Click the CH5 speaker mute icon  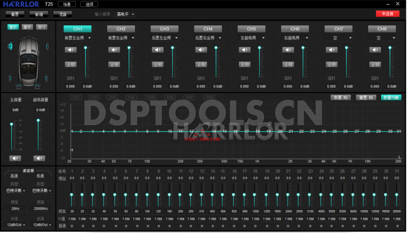[244, 49]
